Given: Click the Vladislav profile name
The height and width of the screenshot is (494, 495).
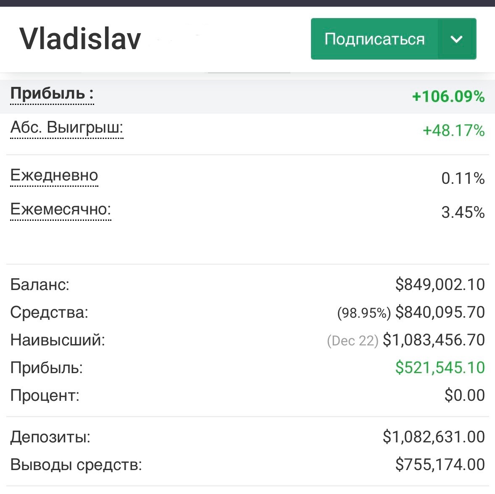Looking at the screenshot, I should pos(80,39).
